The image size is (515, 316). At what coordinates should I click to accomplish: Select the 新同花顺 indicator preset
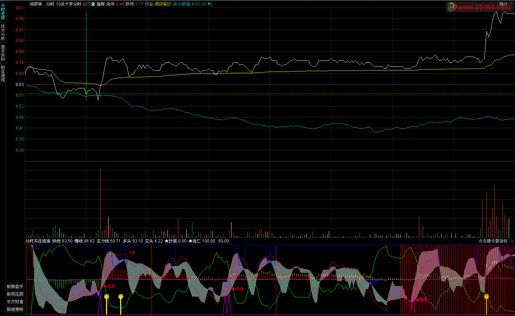(x=15, y=294)
